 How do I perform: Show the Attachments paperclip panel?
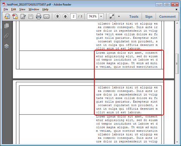pyautogui.click(x=7, y=36)
